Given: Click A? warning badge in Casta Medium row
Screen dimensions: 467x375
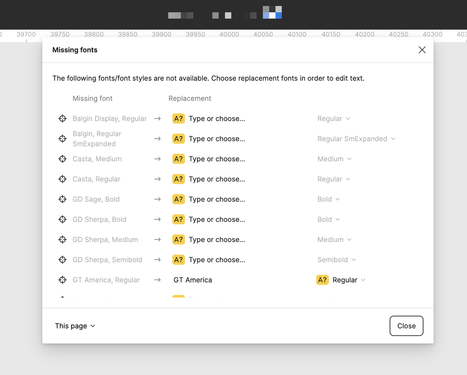Looking at the screenshot, I should [179, 159].
